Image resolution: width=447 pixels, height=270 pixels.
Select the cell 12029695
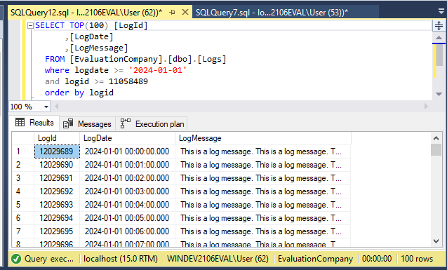click(57, 231)
